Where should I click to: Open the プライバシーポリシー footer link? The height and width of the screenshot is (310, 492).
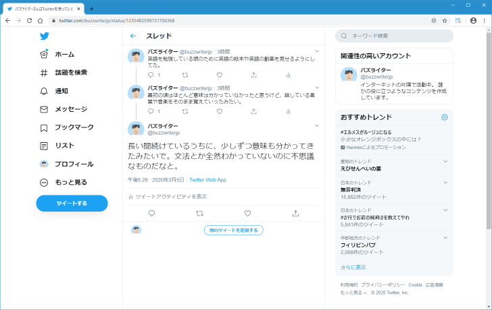[383, 285]
